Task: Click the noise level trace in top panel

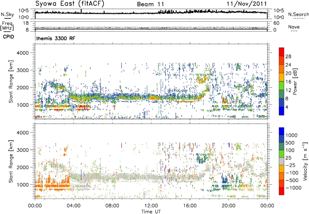Action: click(151, 13)
